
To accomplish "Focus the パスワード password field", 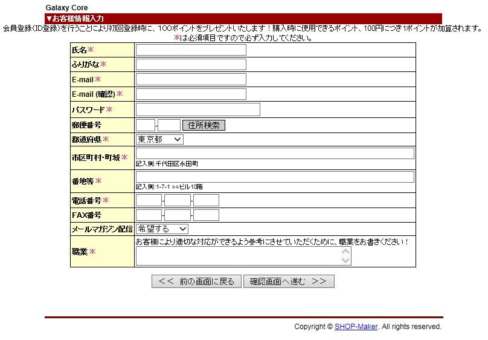I will pos(198,110).
